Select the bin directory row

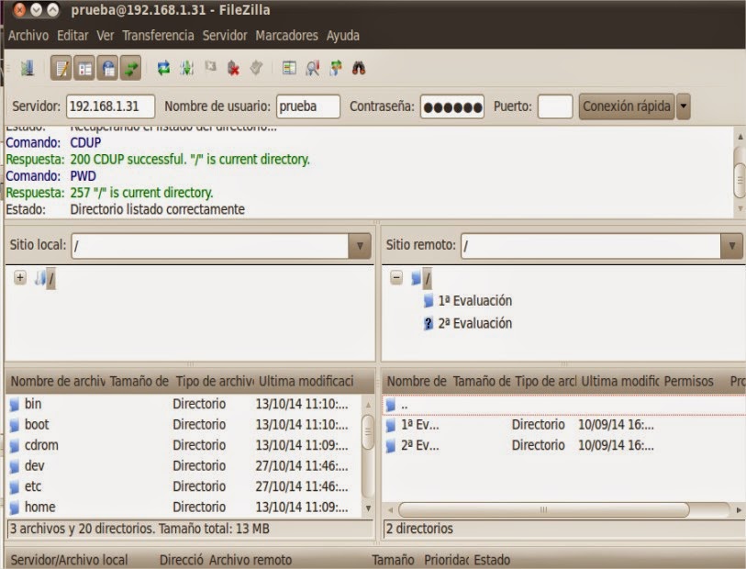184,404
